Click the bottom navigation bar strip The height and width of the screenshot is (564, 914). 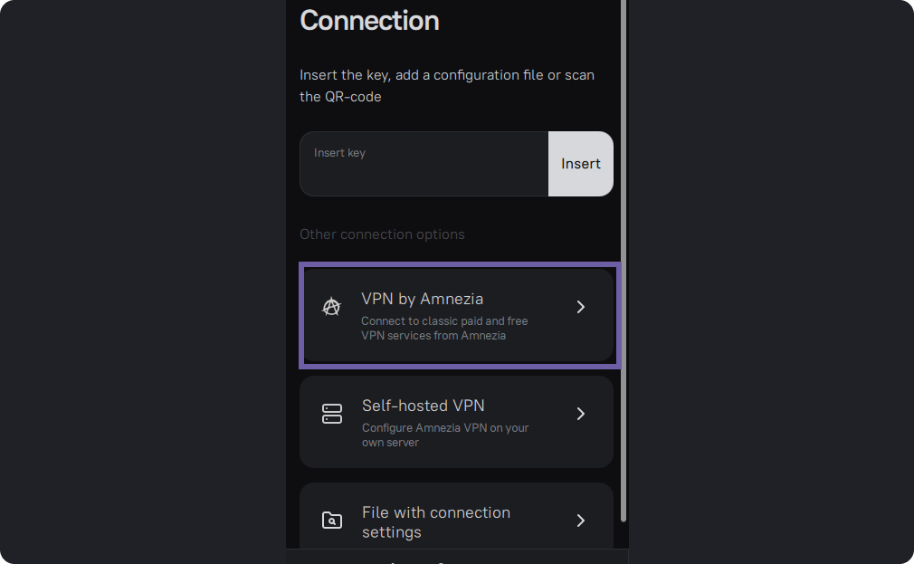pos(457,557)
